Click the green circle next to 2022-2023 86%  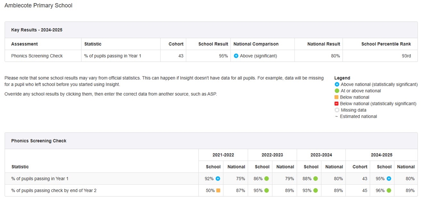(x=266, y=179)
